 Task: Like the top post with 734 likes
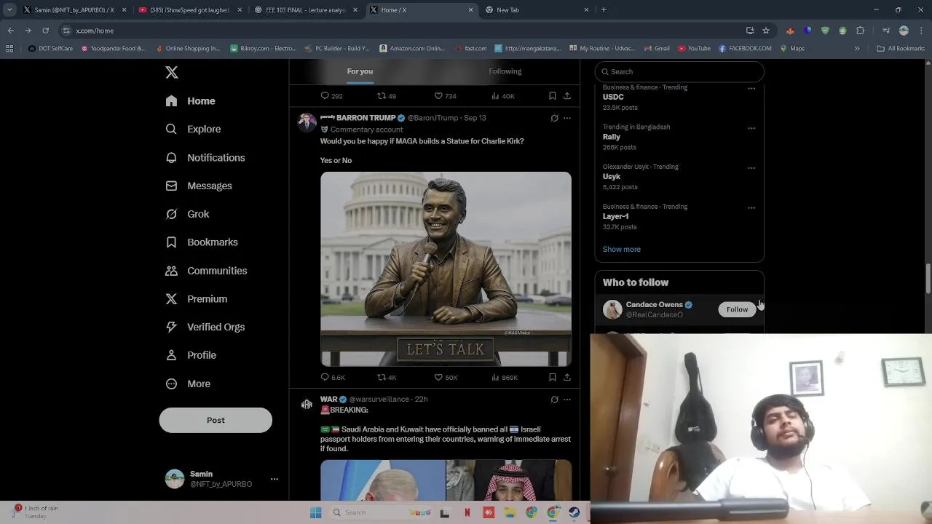click(x=445, y=95)
